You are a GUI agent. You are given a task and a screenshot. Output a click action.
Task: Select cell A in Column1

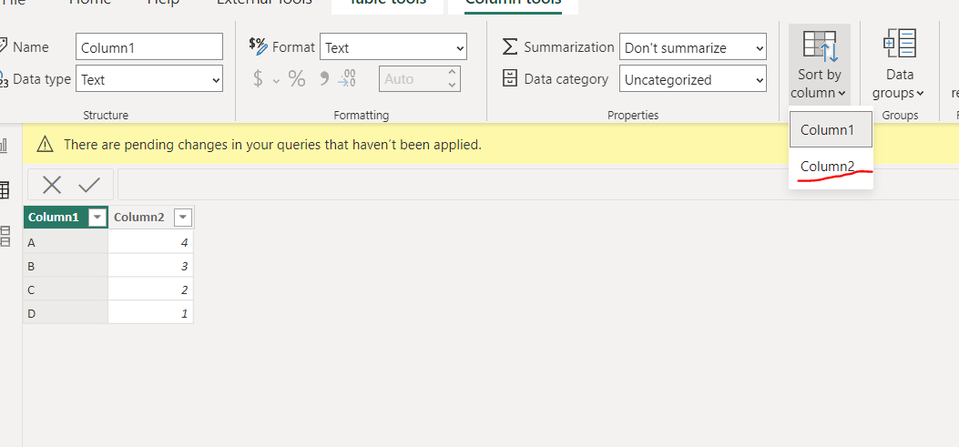click(66, 243)
